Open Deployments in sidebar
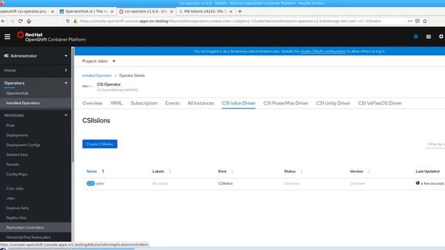Viewport: 445px width, 250px height. click(x=17, y=135)
